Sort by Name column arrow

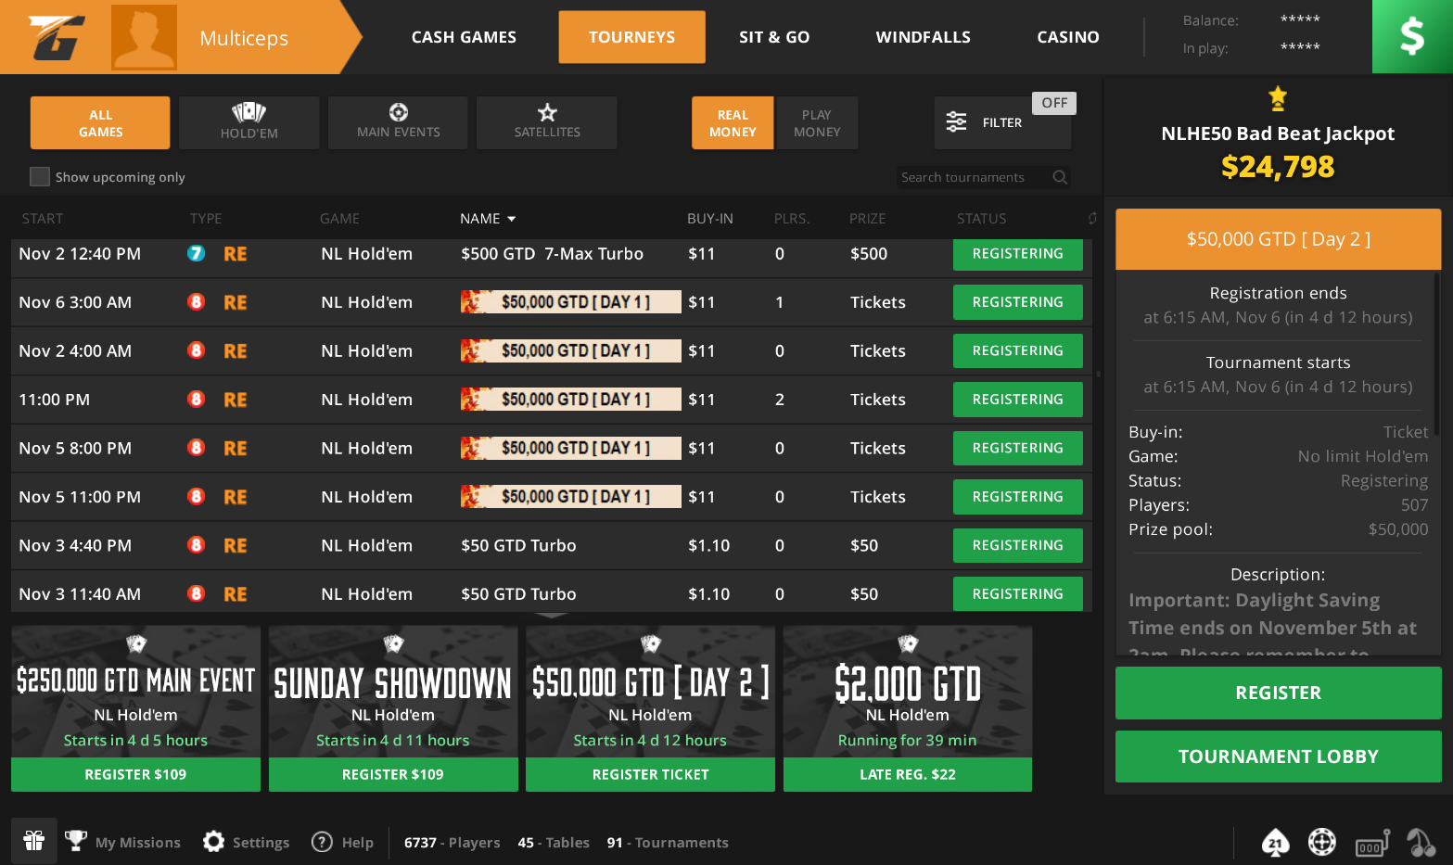(511, 219)
